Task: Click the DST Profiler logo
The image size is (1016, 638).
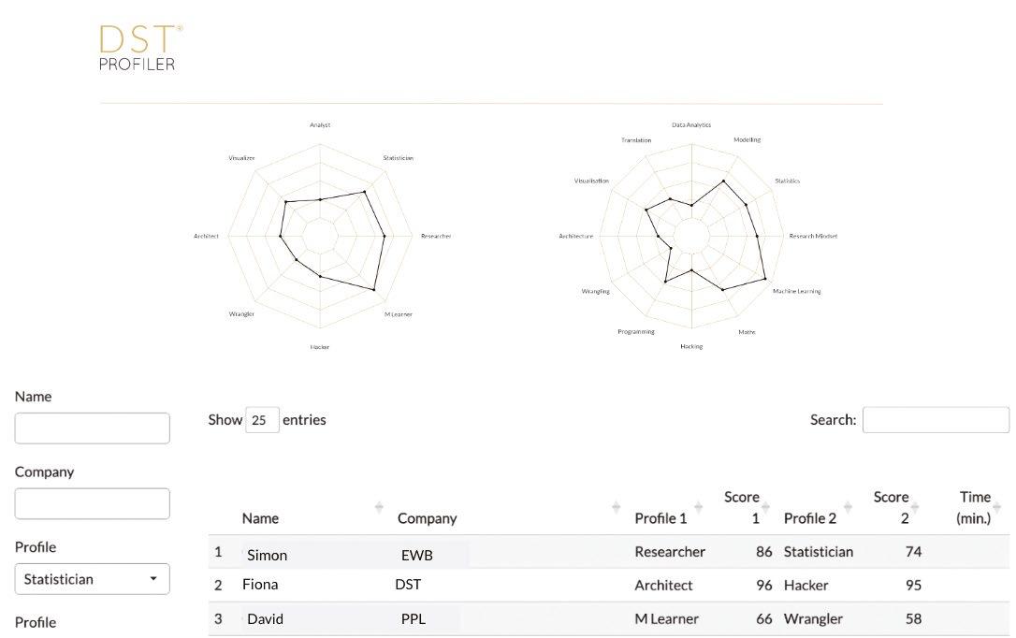Action: tap(140, 48)
